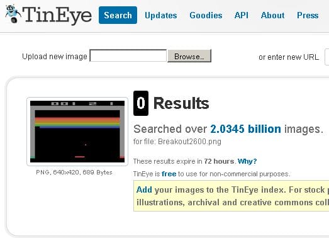Select the highlighted Search tab
329x238 pixels.
coord(118,15)
